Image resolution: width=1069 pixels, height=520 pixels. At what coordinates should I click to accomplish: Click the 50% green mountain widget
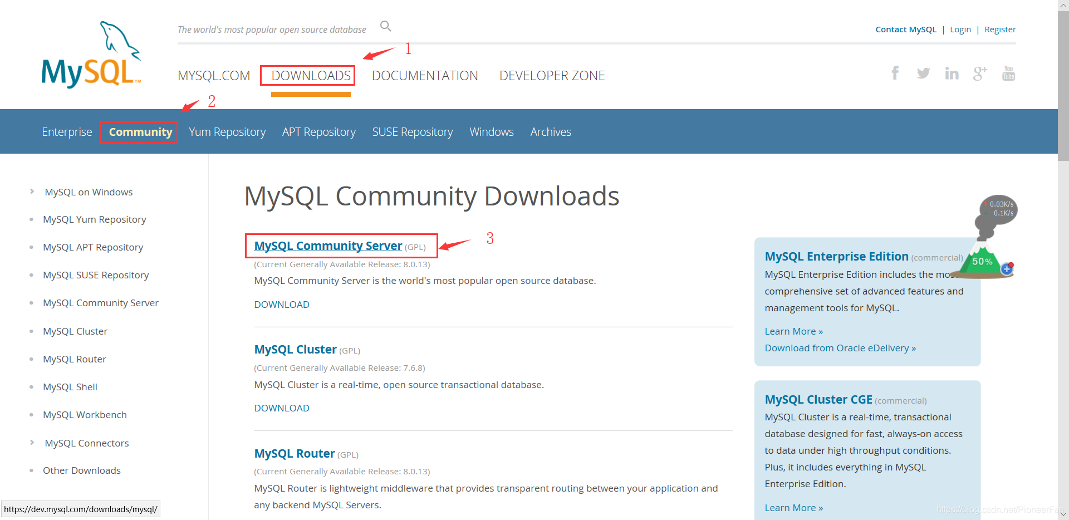pyautogui.click(x=983, y=261)
